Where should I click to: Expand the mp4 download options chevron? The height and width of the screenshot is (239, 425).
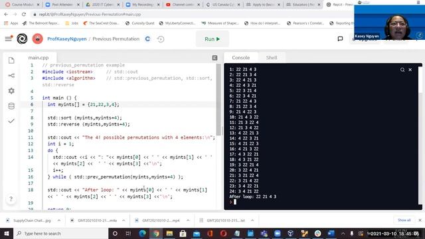tap(188, 220)
